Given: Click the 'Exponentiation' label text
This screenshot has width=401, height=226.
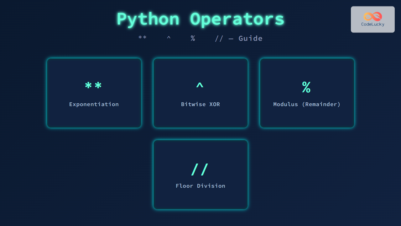Looking at the screenshot, I should coord(94,104).
